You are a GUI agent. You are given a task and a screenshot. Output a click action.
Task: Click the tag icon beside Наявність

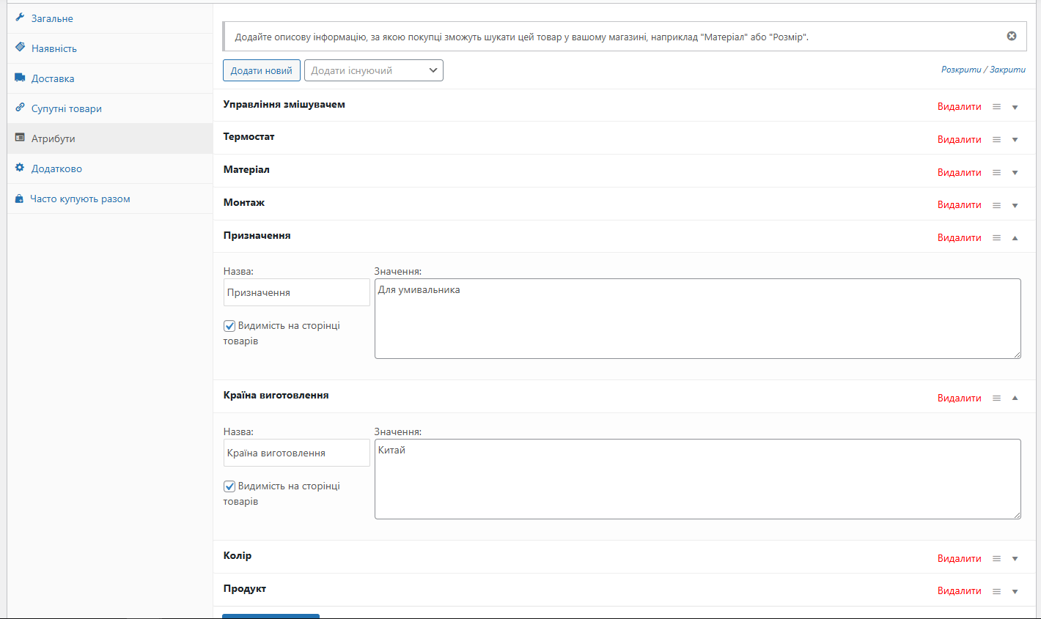tap(20, 47)
